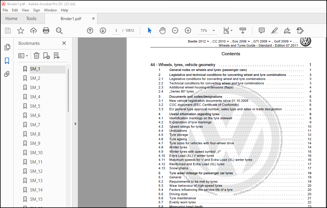Go to next page arrow
The image size is (327, 208).
[103, 31]
